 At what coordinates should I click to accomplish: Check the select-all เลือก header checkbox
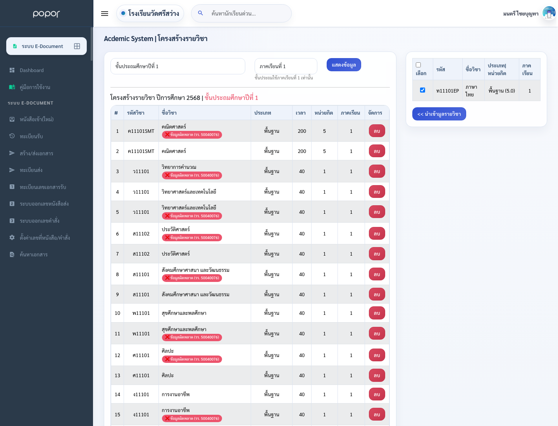[418, 65]
